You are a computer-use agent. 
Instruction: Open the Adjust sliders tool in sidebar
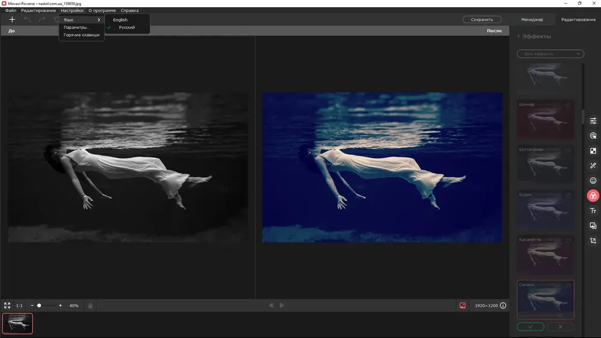[593, 121]
